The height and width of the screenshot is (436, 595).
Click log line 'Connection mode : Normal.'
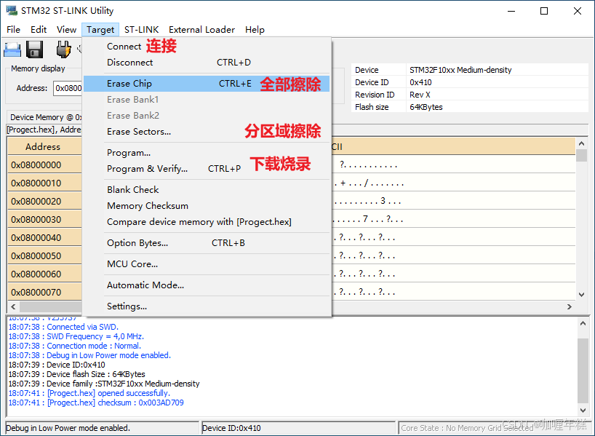[74, 346]
